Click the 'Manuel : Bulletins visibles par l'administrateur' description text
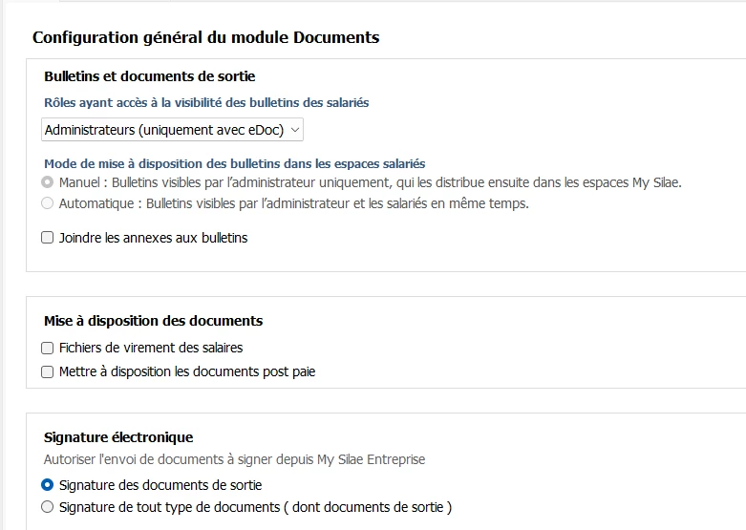The width and height of the screenshot is (746, 530). coord(371,182)
